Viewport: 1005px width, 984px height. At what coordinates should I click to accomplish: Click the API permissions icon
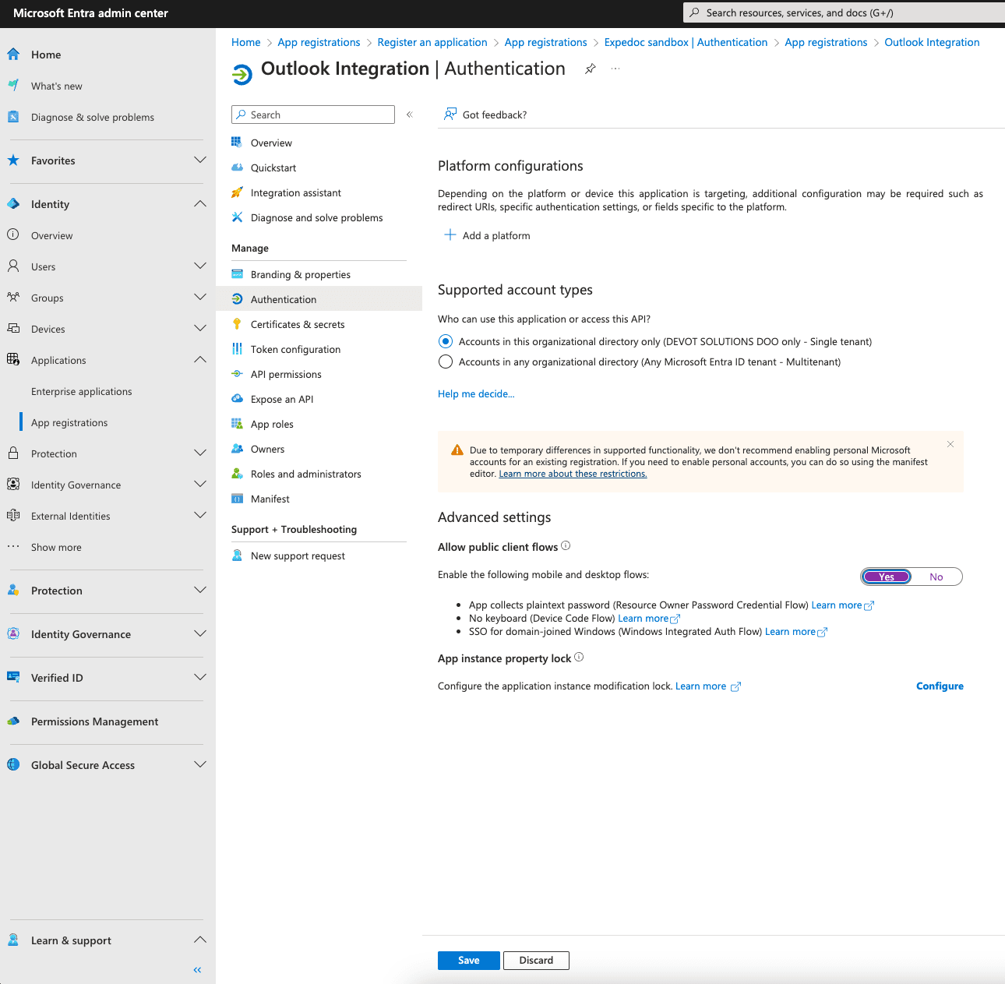[x=237, y=374]
